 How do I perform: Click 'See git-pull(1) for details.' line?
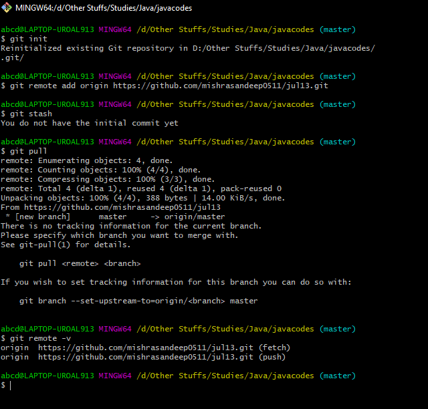(66, 245)
